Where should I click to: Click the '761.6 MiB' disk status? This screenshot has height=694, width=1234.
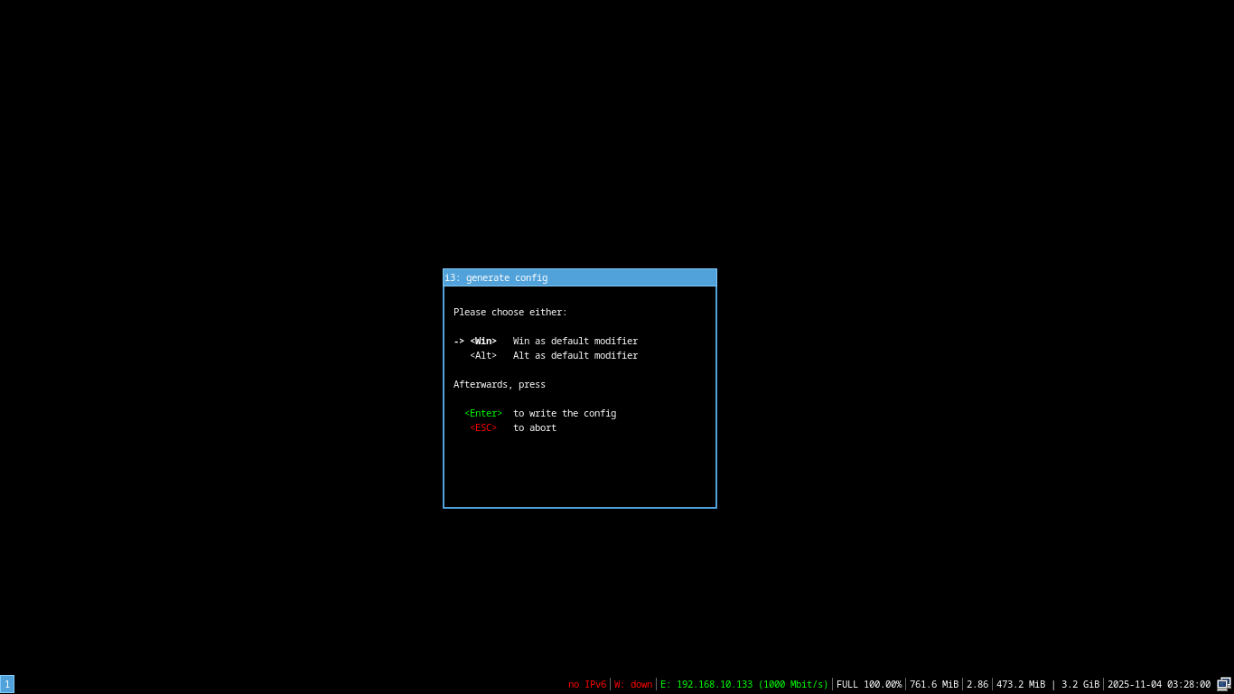tap(934, 685)
